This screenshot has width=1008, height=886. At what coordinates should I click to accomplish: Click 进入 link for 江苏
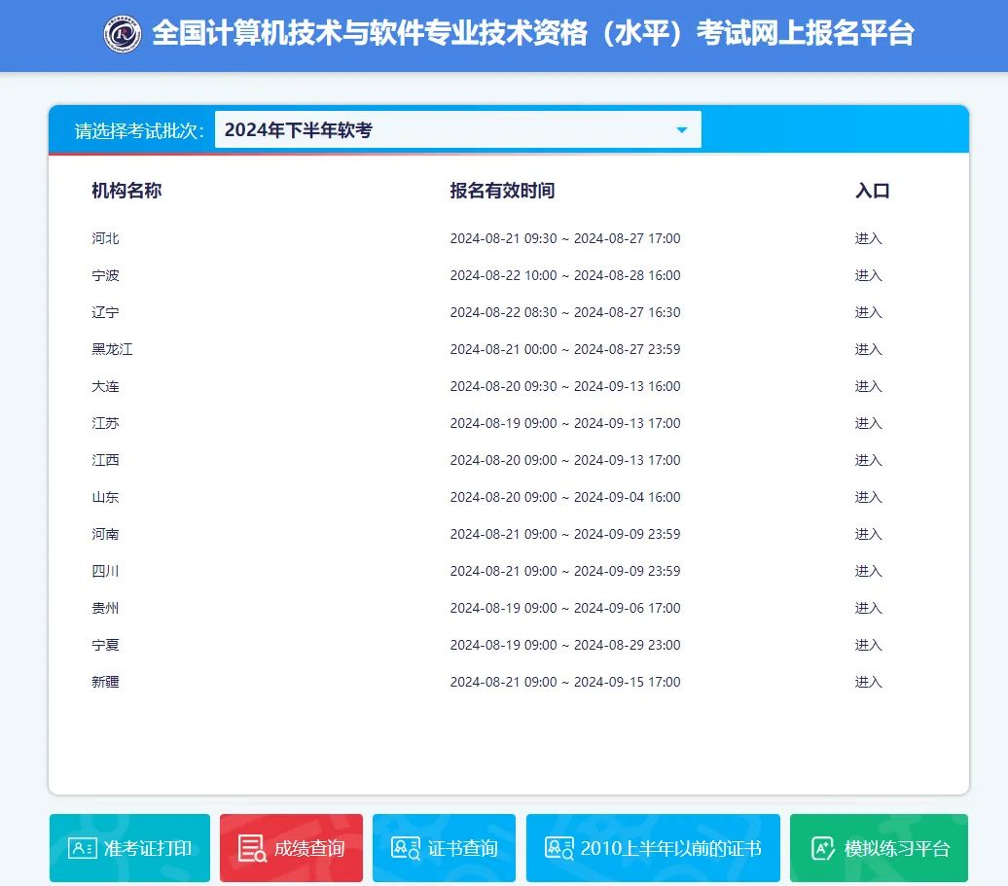[x=868, y=423]
